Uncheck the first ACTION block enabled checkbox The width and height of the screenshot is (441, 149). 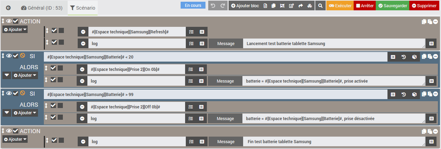(16, 21)
